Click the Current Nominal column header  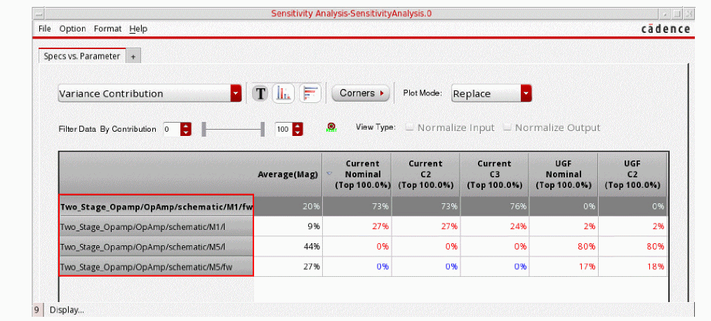coord(357,174)
